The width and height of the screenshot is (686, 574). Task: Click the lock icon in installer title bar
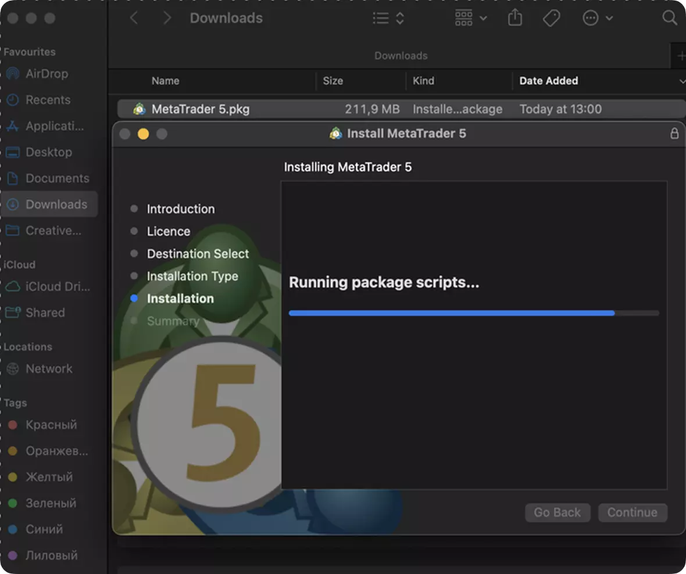[674, 134]
